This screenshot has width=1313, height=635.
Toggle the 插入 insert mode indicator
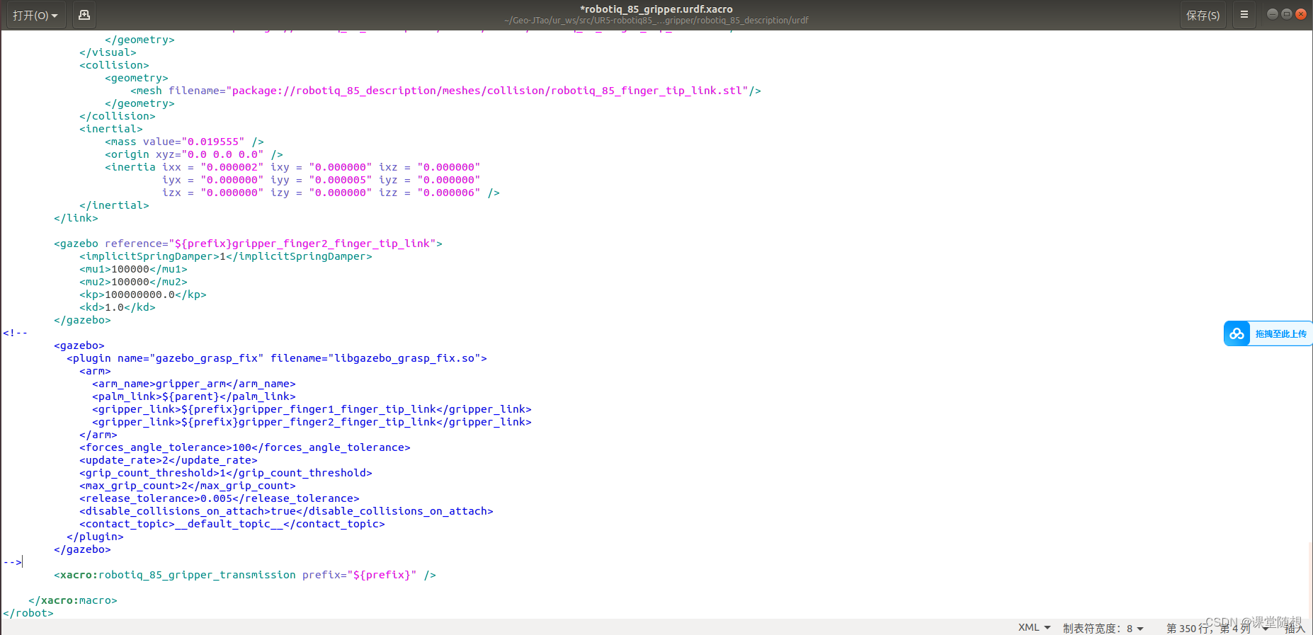point(1295,628)
